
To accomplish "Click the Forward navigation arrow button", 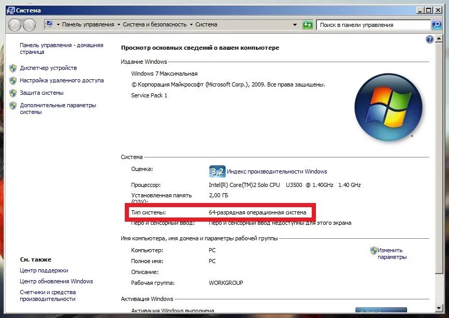I will pyautogui.click(x=29, y=25).
